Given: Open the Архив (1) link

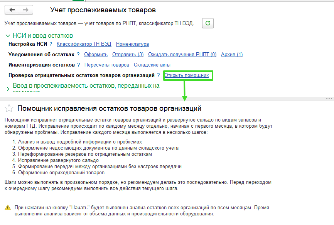Looking at the screenshot, I should point(232,54).
